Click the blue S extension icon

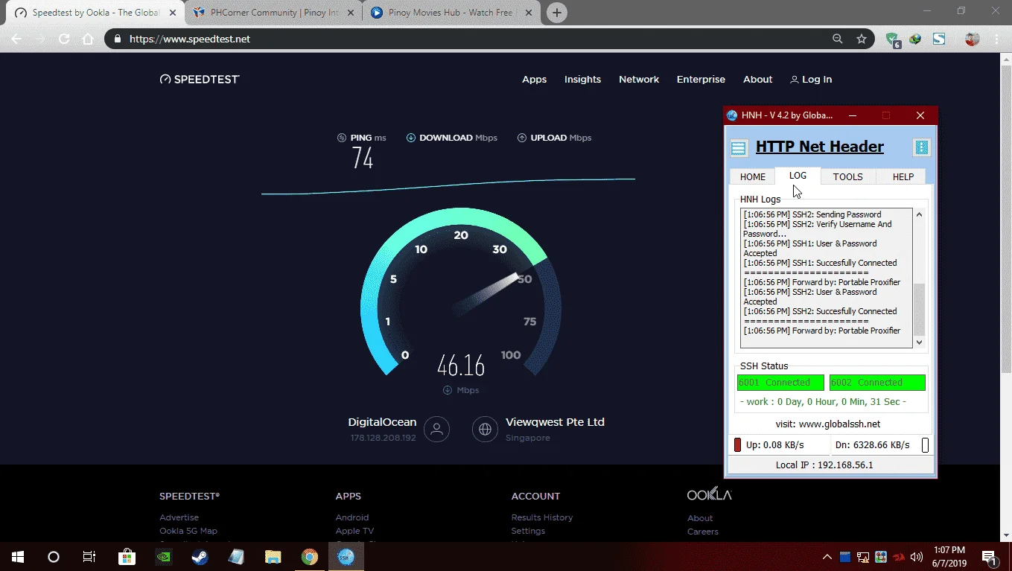pyautogui.click(x=939, y=39)
